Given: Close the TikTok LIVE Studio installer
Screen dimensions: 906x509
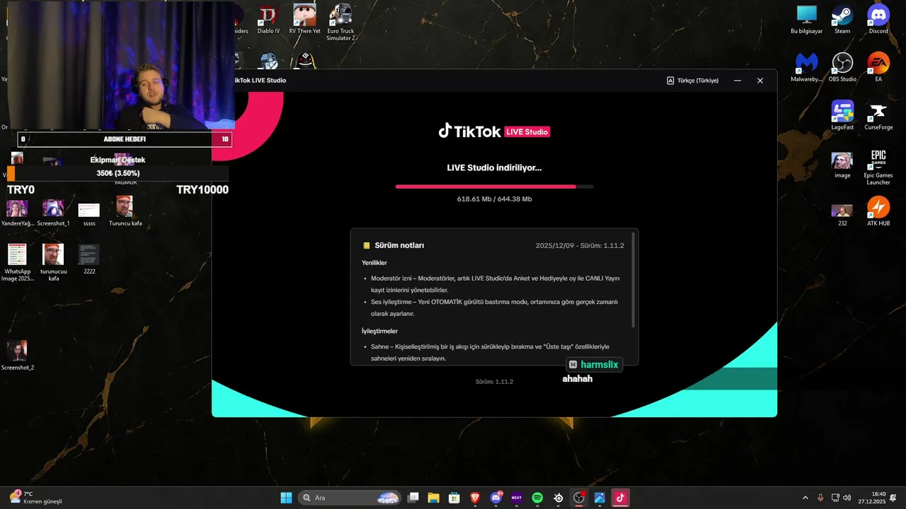Looking at the screenshot, I should (760, 81).
